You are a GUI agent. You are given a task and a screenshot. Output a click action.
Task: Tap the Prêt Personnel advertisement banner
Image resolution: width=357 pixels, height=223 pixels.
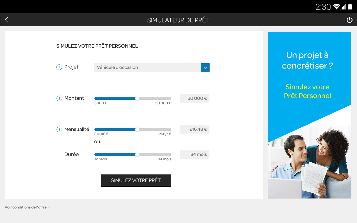[x=310, y=115]
